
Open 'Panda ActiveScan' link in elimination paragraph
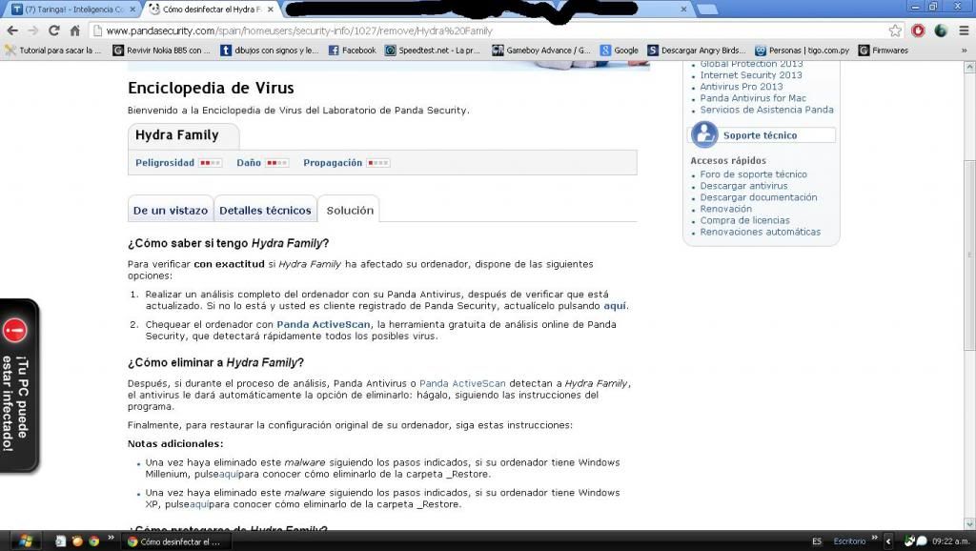pyautogui.click(x=462, y=383)
